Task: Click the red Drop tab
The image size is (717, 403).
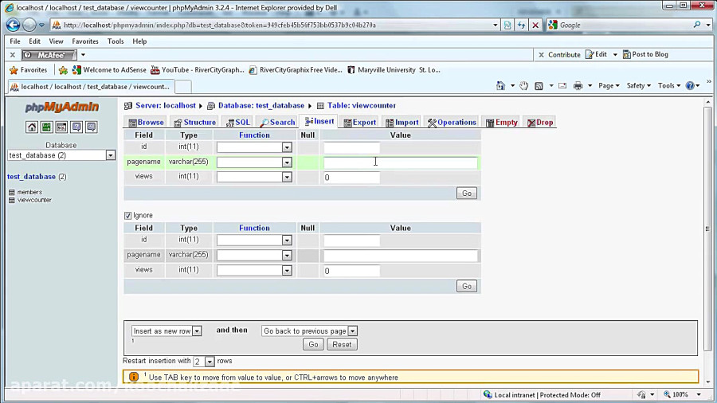Action: (x=540, y=123)
